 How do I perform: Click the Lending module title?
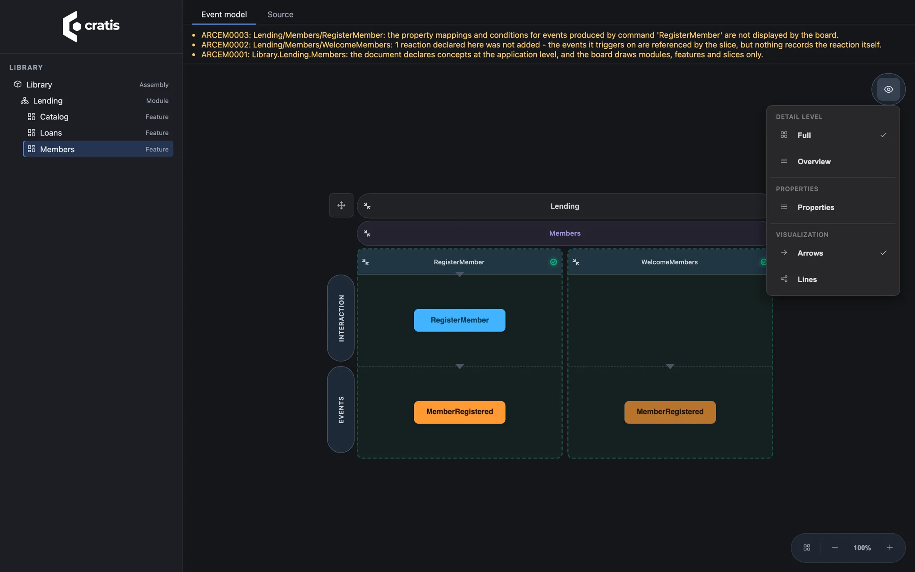(x=565, y=206)
